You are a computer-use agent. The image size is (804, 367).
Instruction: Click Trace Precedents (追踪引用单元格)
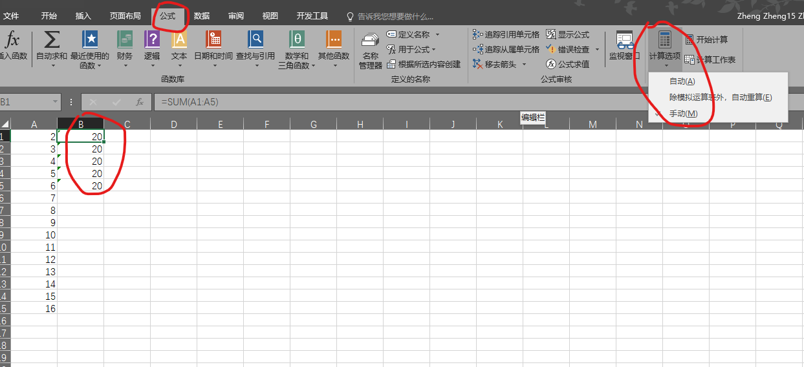(506, 34)
